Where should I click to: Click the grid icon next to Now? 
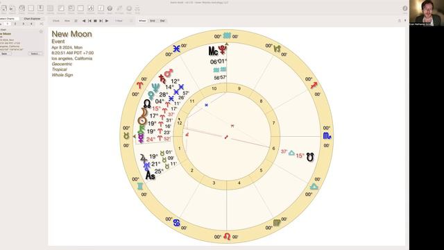click(76, 21)
